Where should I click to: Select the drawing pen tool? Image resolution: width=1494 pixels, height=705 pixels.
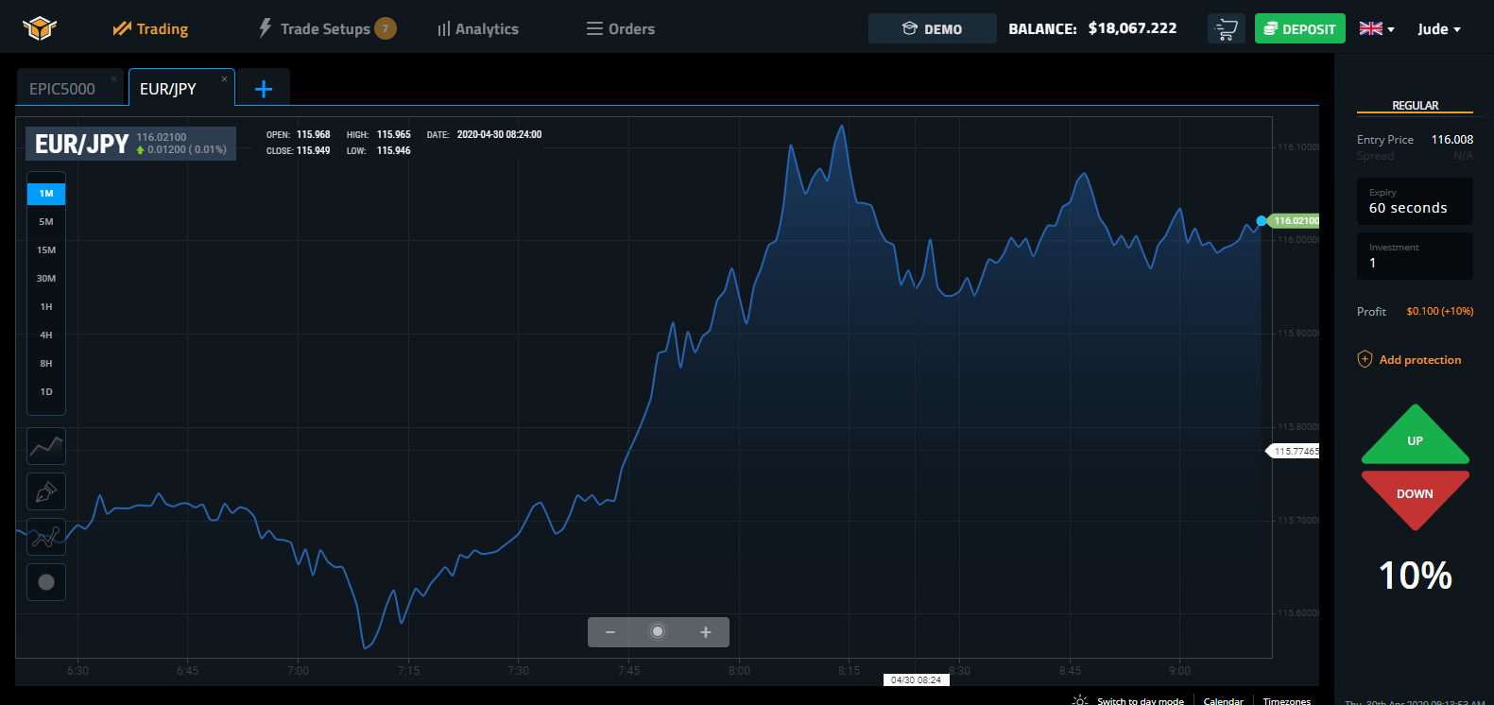tap(46, 491)
